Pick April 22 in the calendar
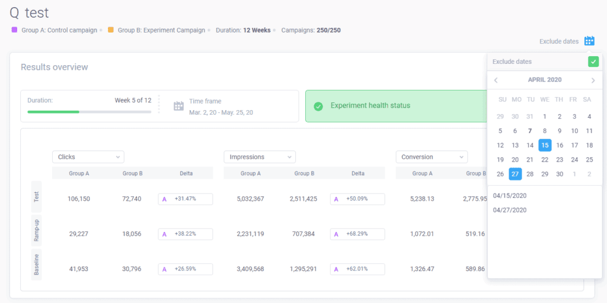This screenshot has width=607, height=303. pos(545,160)
